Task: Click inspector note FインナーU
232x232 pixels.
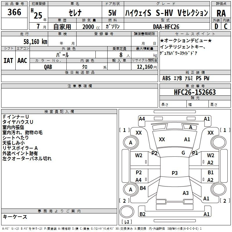Action: click(16, 117)
